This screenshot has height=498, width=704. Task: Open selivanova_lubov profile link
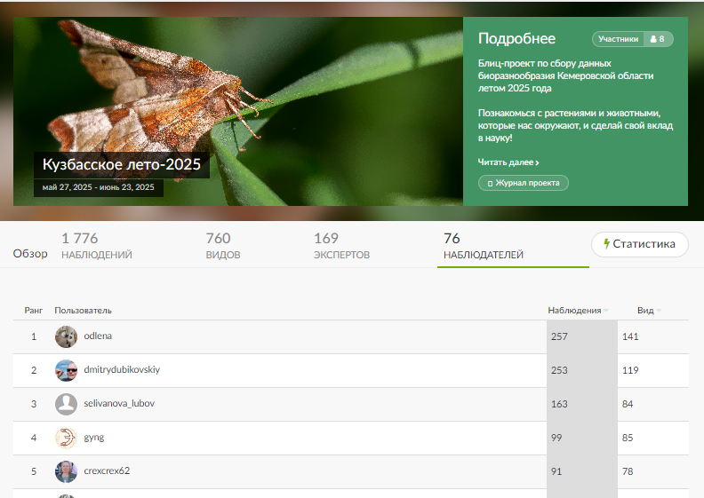click(119, 403)
